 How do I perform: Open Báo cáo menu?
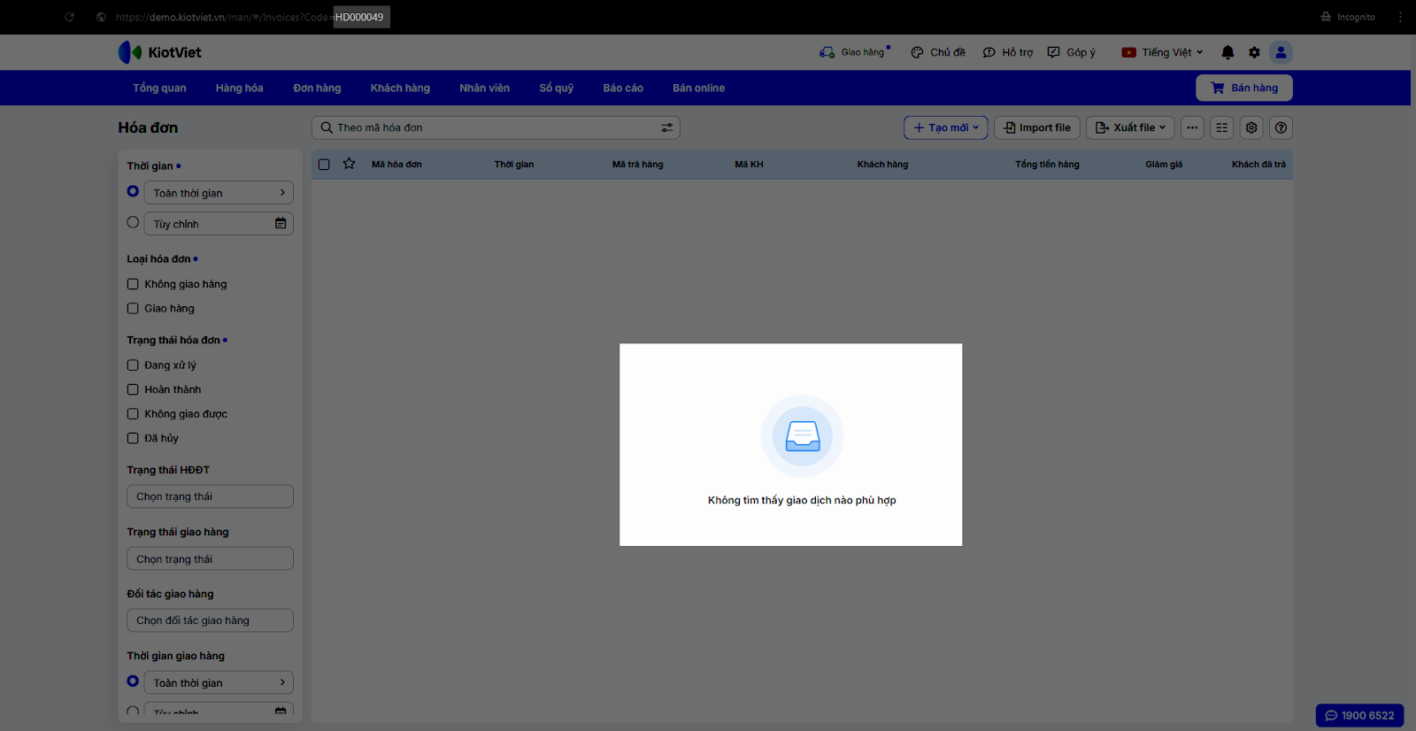click(x=623, y=88)
